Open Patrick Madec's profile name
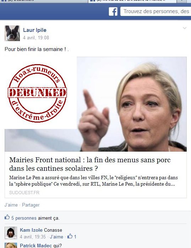The height and width of the screenshot is (248, 191). click(x=36, y=246)
